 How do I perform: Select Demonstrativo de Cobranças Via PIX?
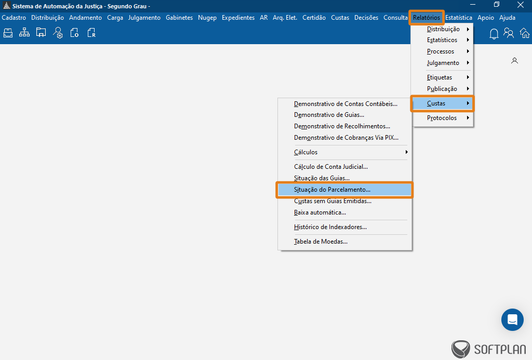[x=345, y=138]
